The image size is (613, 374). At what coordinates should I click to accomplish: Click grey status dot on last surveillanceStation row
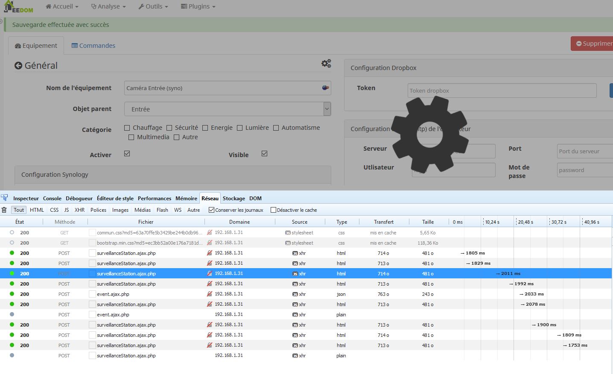pos(12,355)
